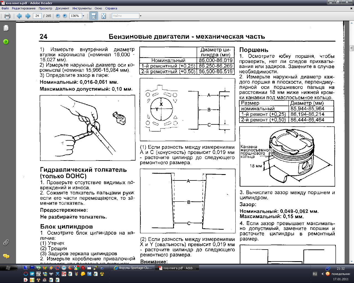
Task: Click the RU language indicator in tray
Action: [315, 274]
